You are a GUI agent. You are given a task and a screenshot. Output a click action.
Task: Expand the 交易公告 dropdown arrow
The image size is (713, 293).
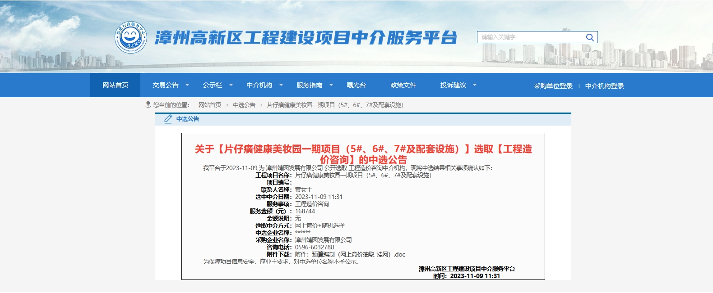[x=187, y=85]
